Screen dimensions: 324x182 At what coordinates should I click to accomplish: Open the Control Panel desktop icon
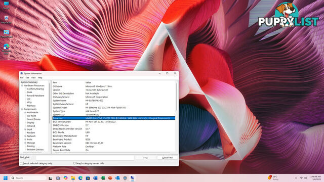[x=7, y=34]
